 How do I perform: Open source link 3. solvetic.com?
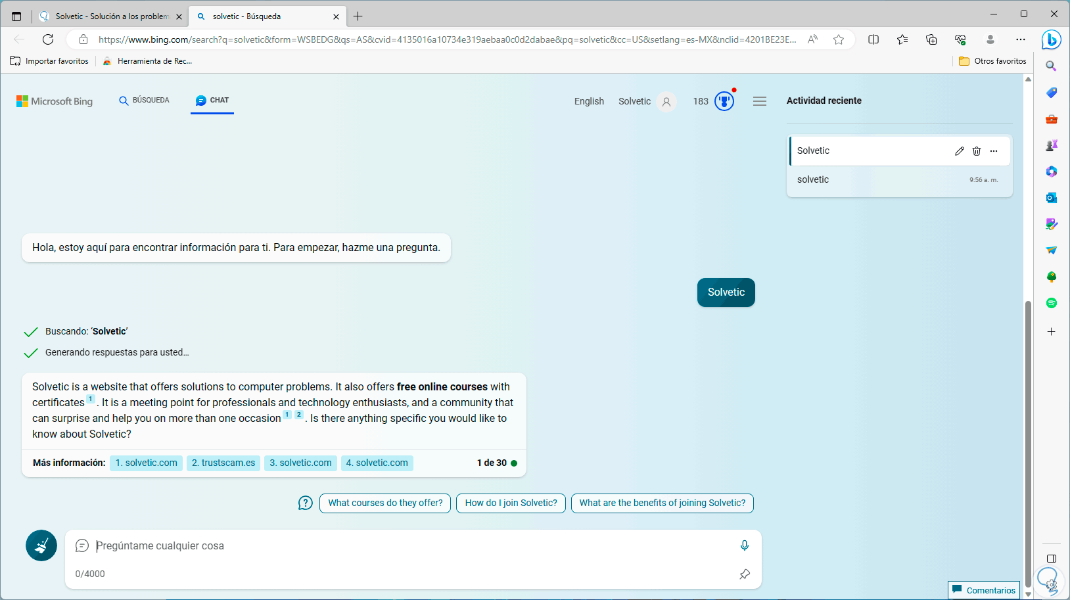300,463
